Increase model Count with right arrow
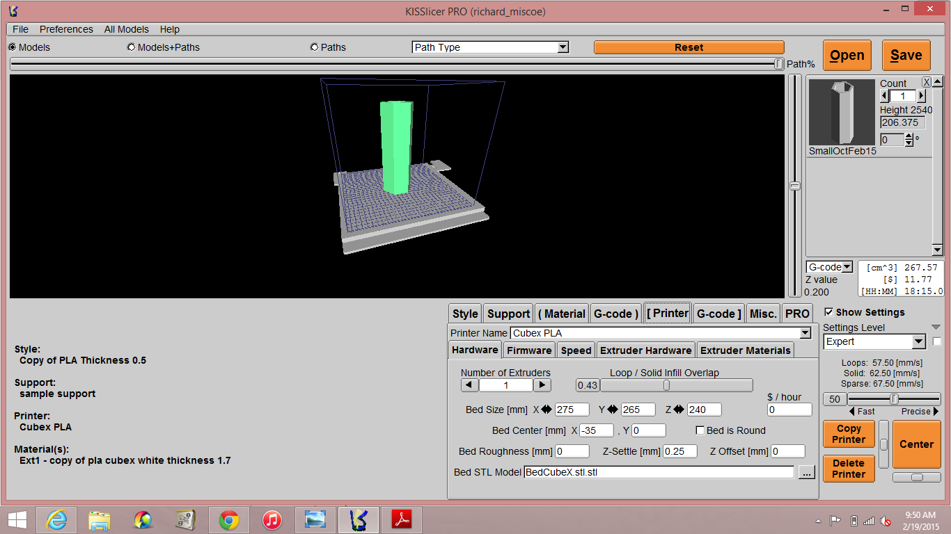The image size is (951, 534). point(921,96)
